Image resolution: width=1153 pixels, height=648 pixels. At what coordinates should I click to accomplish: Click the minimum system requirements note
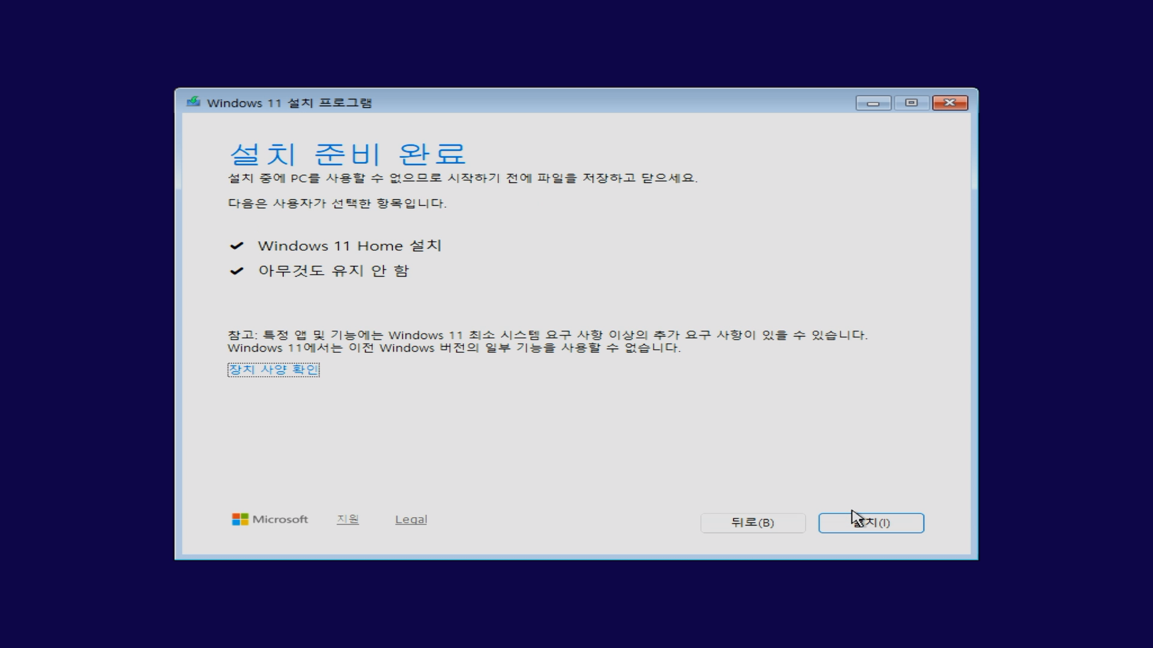(546, 341)
